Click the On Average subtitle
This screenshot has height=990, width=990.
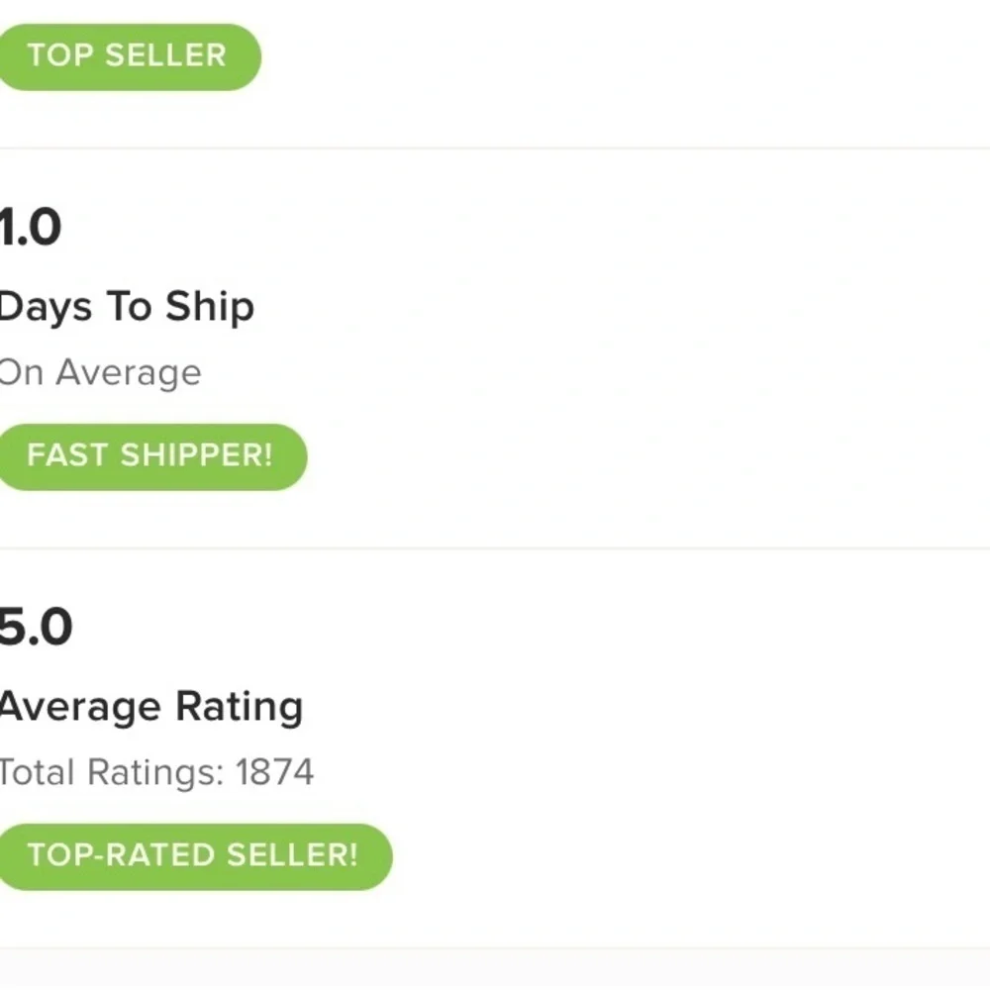100,372
